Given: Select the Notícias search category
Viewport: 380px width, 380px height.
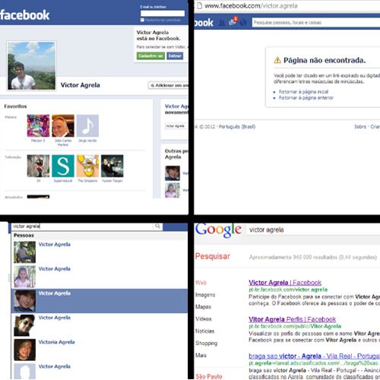Looking at the screenshot, I should [x=204, y=331].
